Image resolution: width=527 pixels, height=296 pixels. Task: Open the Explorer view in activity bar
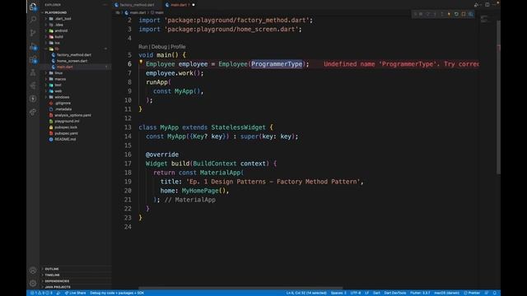click(x=33, y=7)
